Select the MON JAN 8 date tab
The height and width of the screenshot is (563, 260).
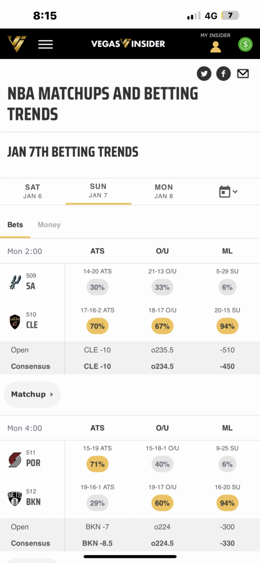click(x=164, y=191)
